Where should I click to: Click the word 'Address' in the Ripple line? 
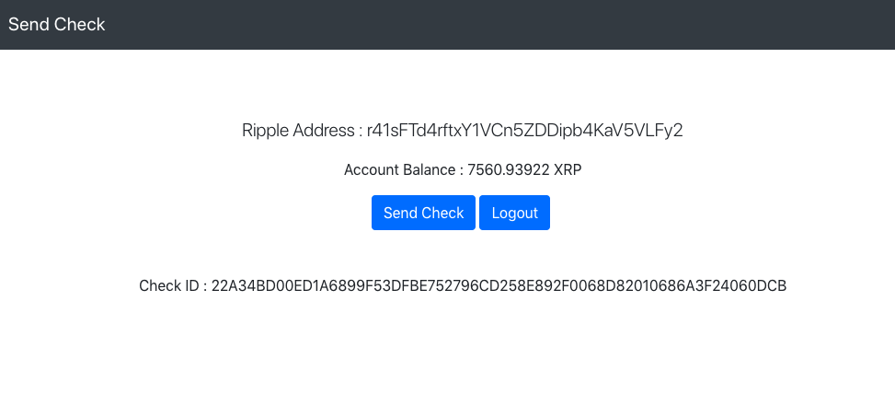pos(324,131)
